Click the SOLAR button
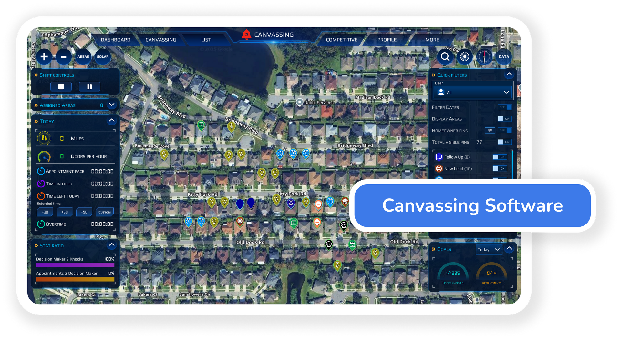 (103, 56)
